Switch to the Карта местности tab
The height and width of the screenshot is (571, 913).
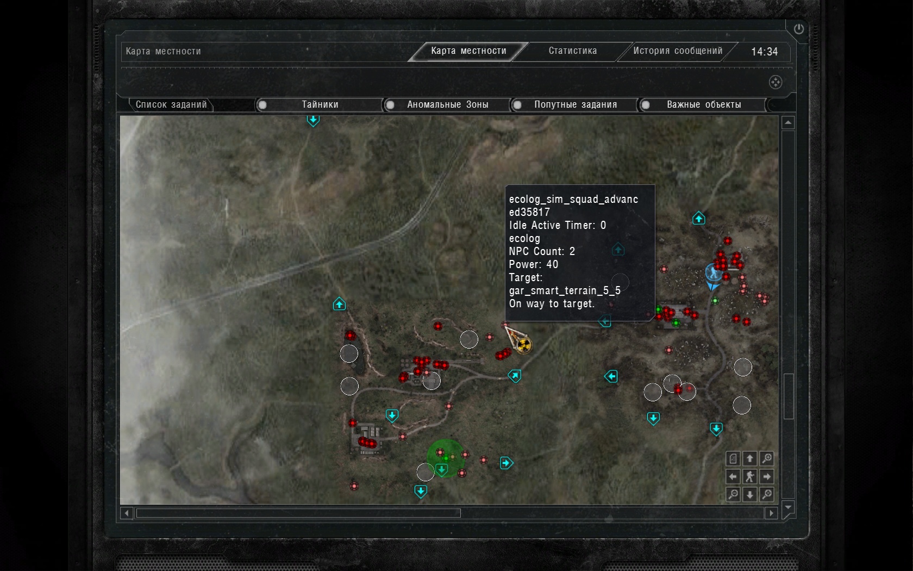pos(468,51)
